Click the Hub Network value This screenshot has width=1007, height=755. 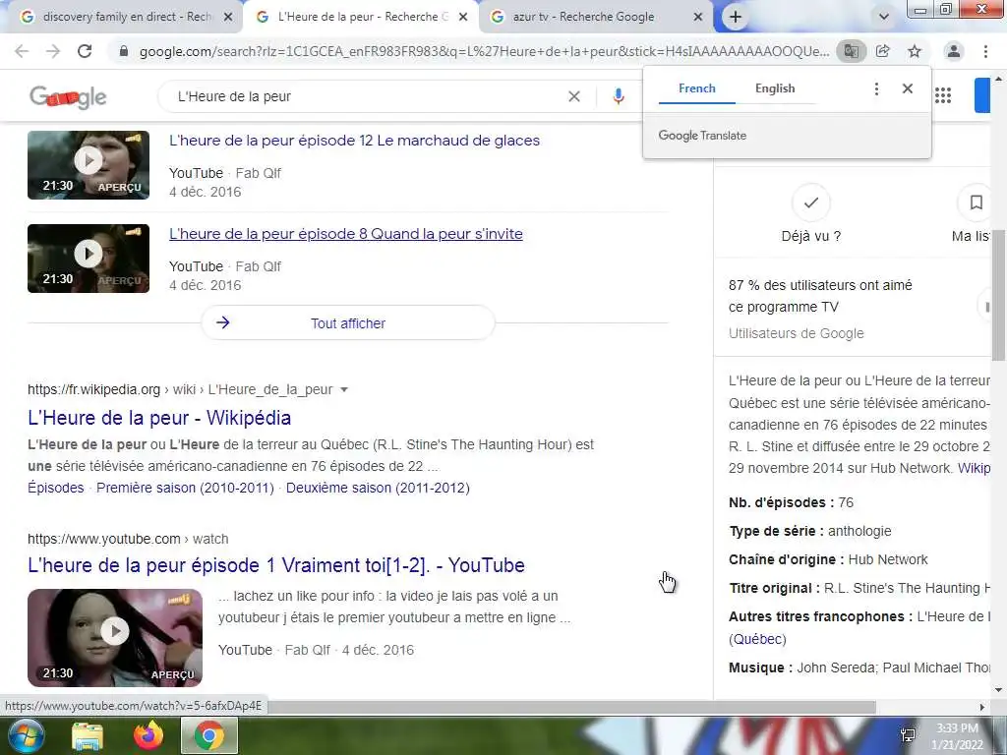pos(888,559)
